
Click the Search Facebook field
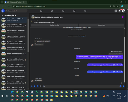16,11
